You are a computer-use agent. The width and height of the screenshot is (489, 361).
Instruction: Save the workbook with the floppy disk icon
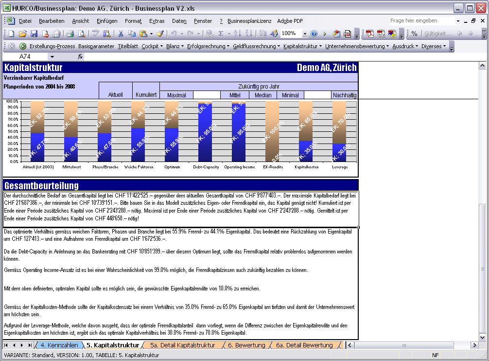34,34
